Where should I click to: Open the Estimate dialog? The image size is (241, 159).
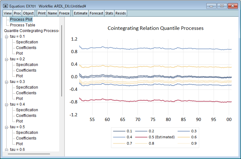tap(81, 13)
